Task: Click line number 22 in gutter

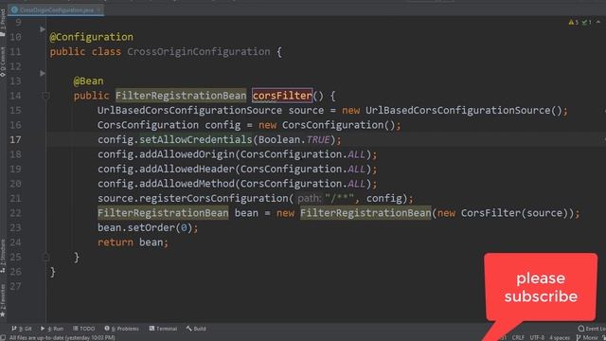Action: coord(15,213)
